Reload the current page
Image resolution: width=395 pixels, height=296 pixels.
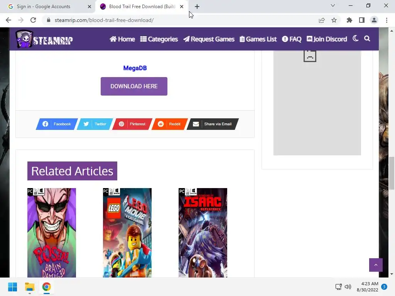(x=33, y=20)
